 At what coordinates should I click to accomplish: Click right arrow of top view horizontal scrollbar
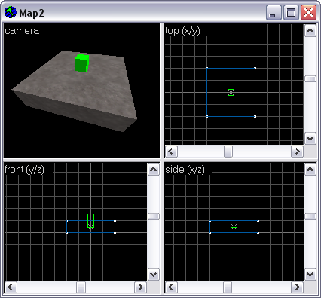[x=298, y=152]
